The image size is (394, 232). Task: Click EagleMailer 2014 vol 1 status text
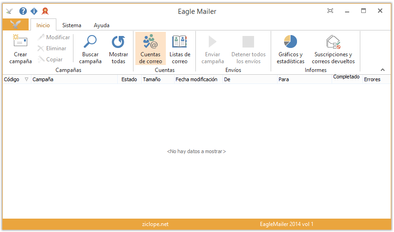286,224
